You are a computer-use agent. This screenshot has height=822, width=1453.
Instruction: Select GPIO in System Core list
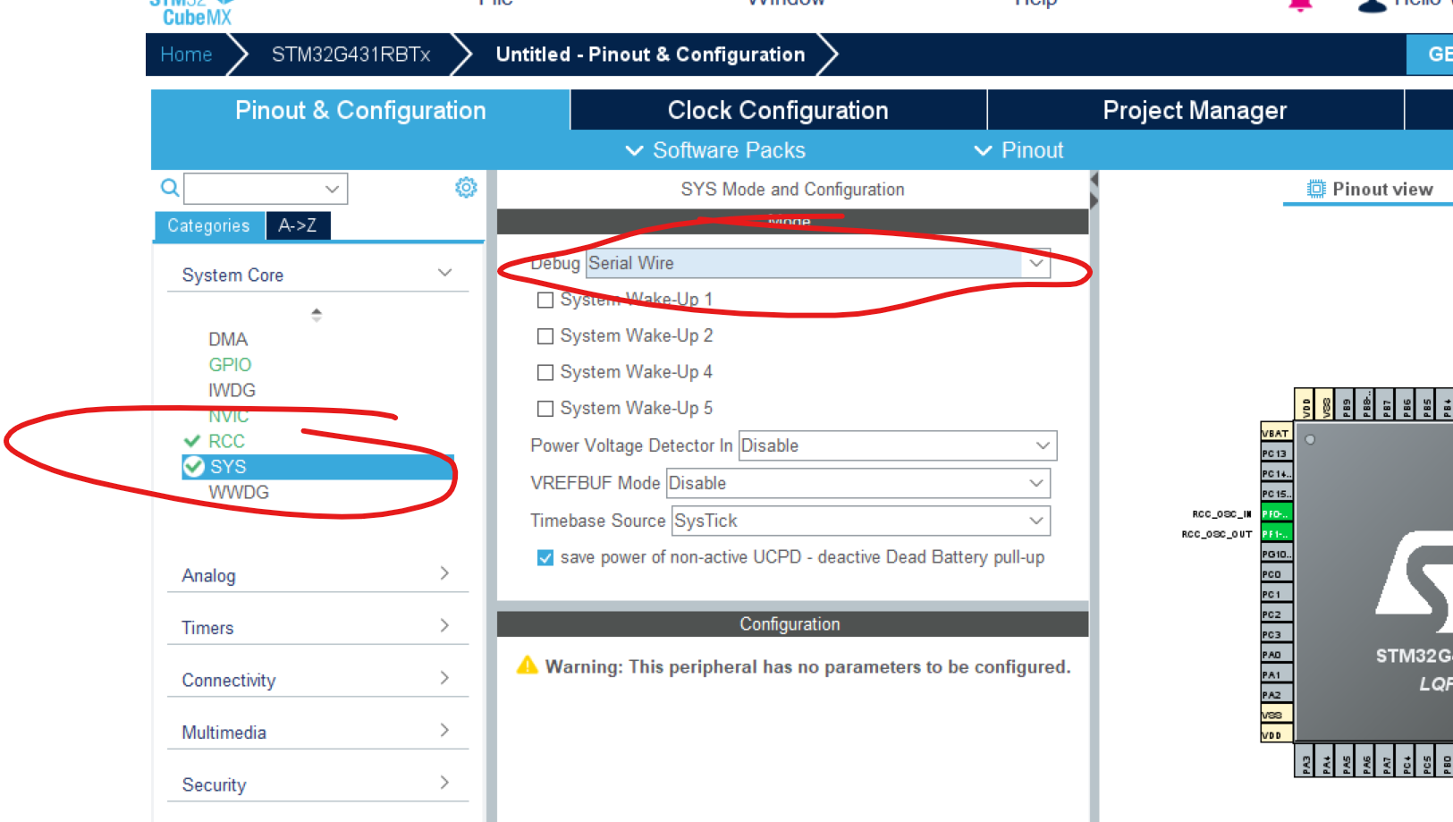coord(230,365)
